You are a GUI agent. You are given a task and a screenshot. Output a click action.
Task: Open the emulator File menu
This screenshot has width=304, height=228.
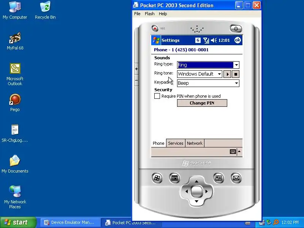[137, 14]
